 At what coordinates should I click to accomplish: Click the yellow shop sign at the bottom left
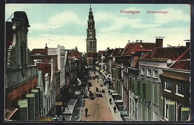pos(45,119)
